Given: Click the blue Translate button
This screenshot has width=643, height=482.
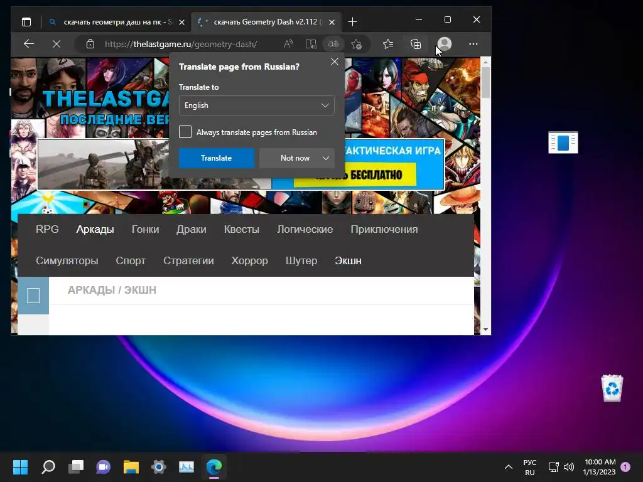Looking at the screenshot, I should point(216,158).
